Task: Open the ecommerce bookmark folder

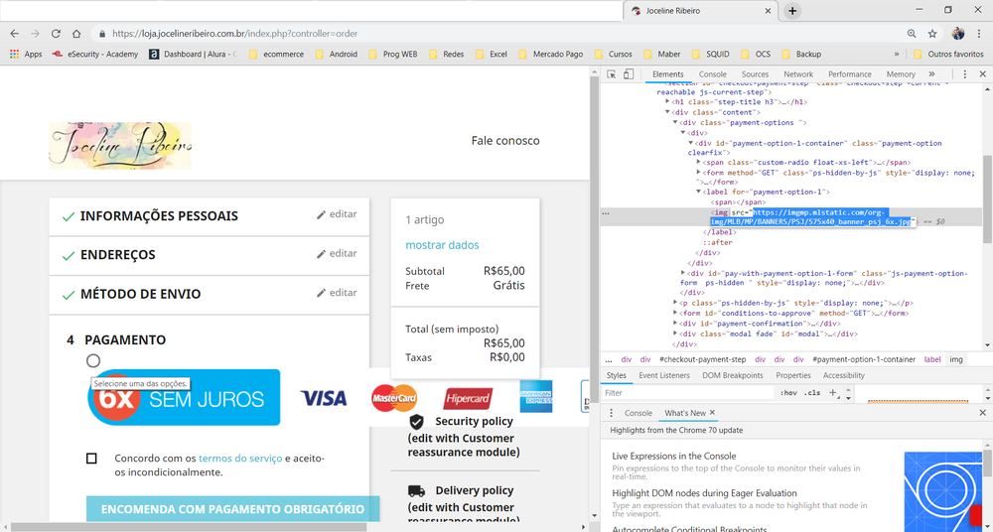Action: (276, 54)
